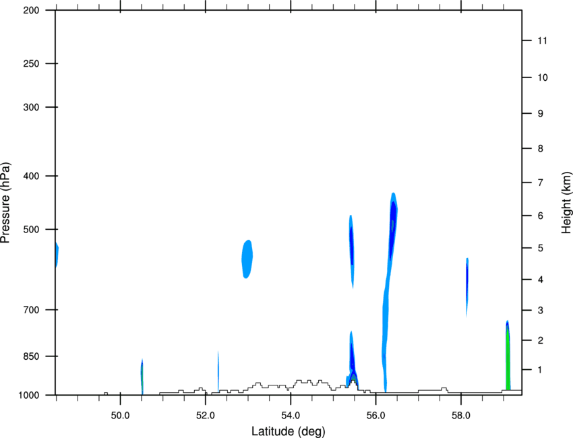Click the 2 km height label

click(541, 340)
